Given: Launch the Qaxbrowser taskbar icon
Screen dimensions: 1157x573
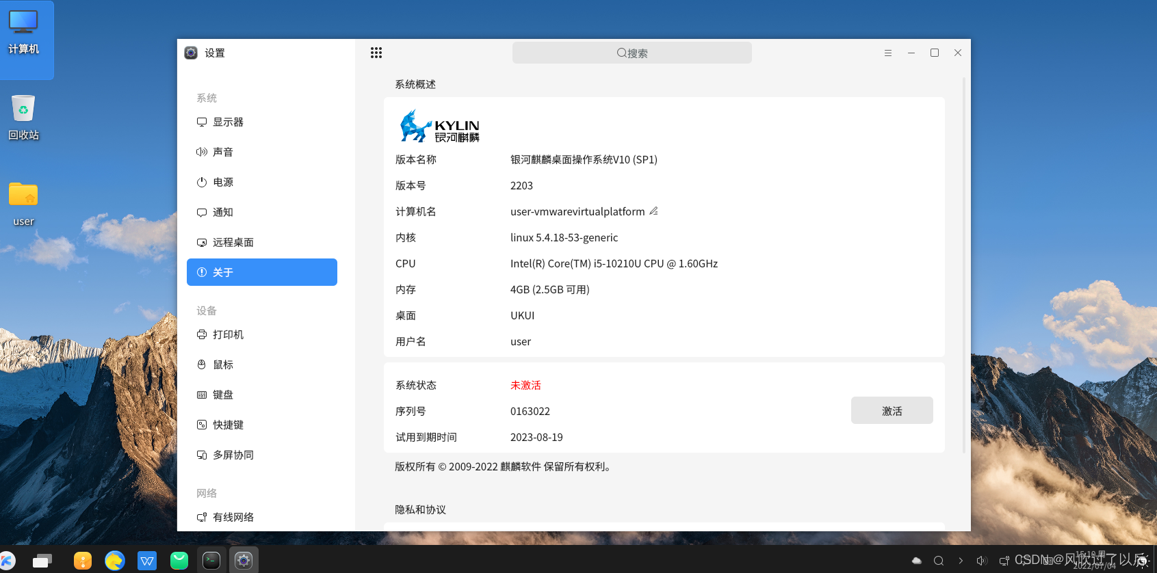Looking at the screenshot, I should tap(114, 561).
